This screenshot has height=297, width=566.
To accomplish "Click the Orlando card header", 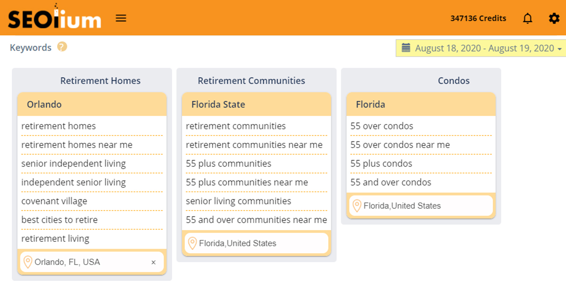I will 92,104.
